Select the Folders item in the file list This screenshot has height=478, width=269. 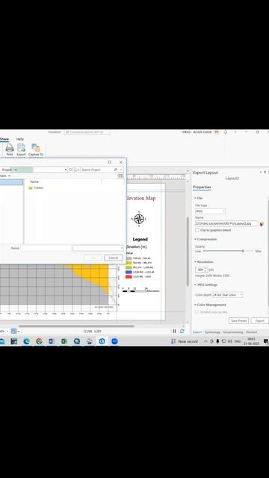36,187
